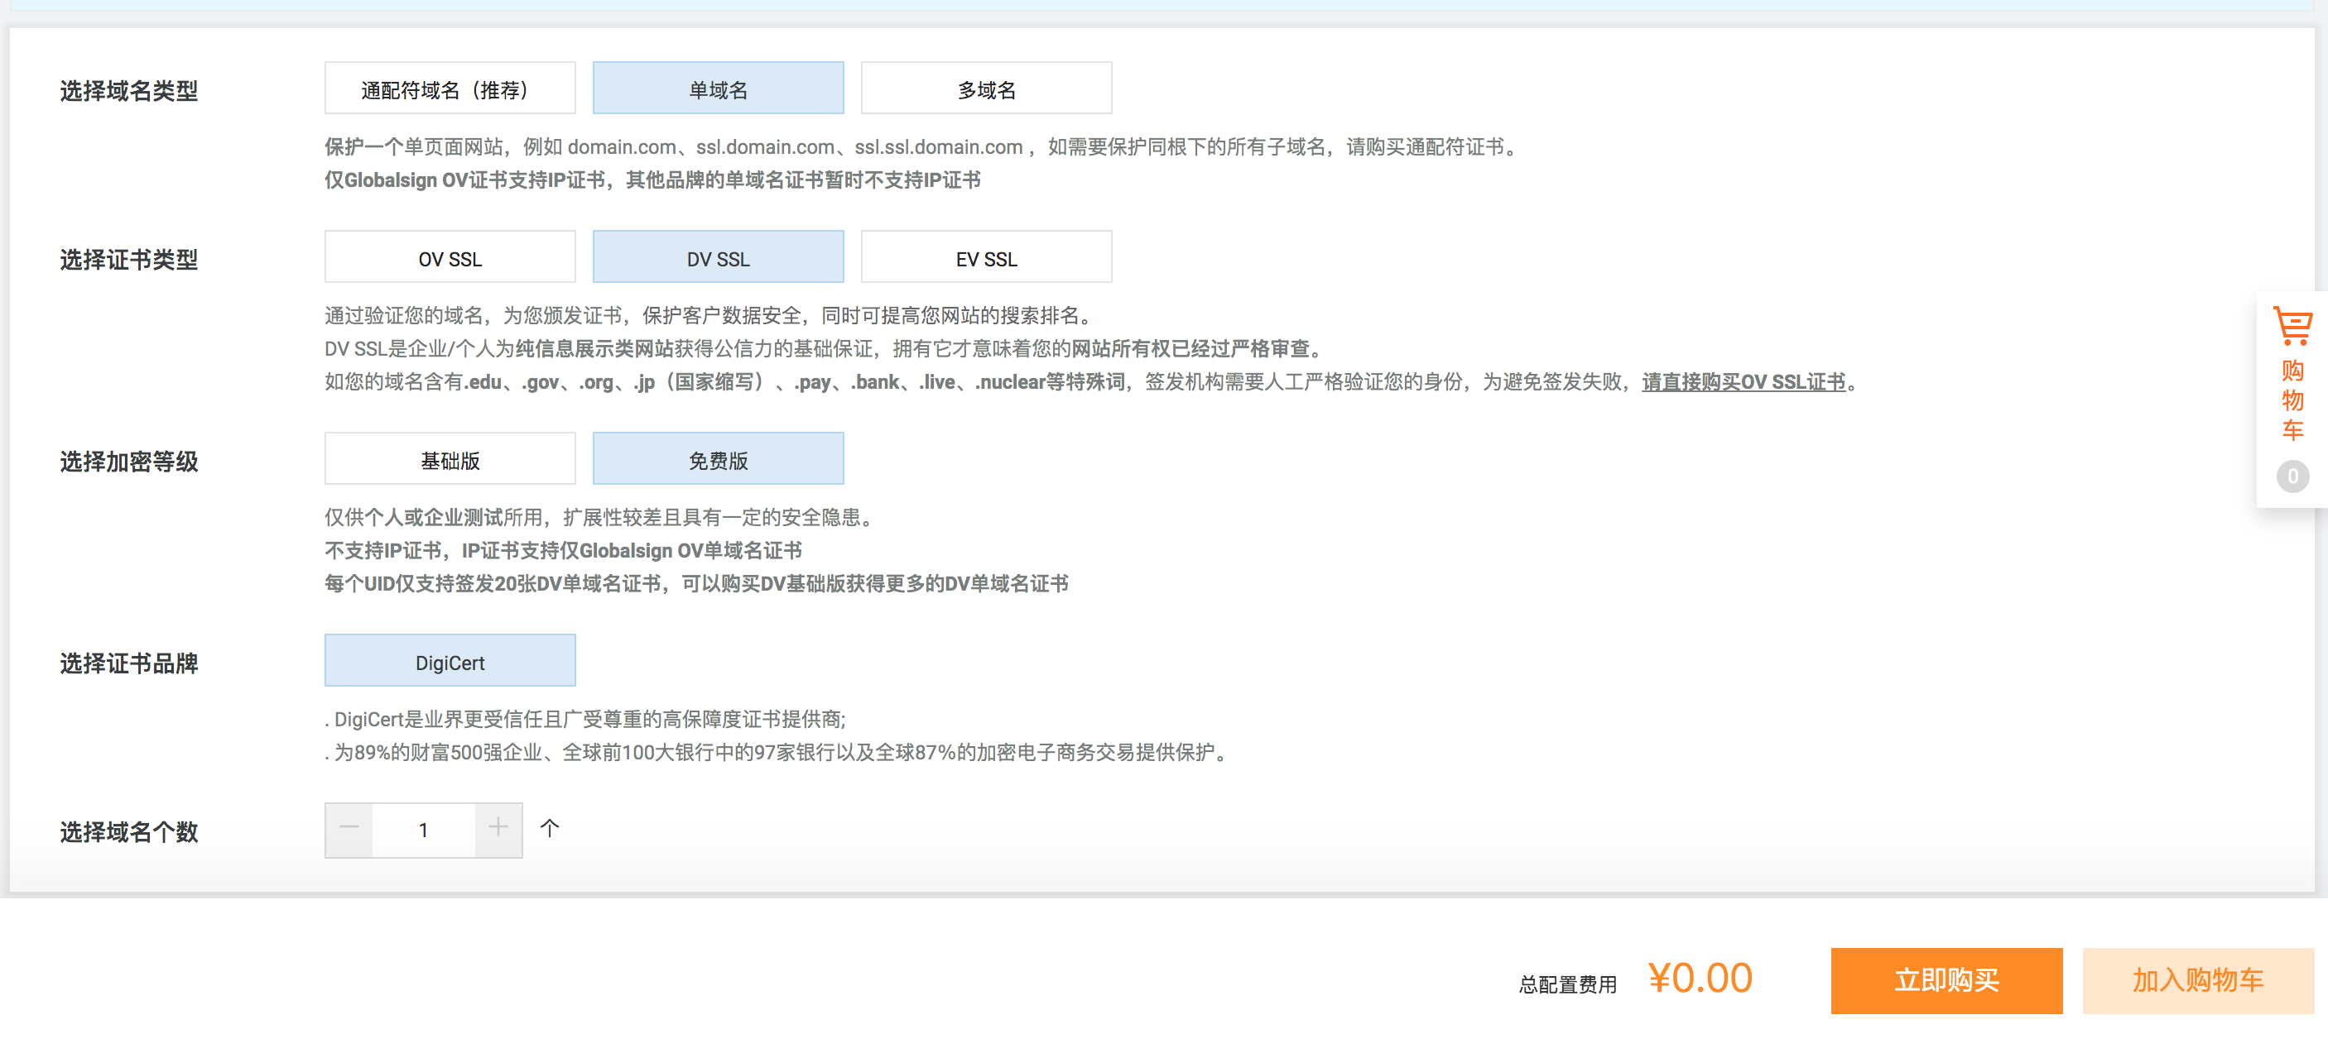The height and width of the screenshot is (1039, 2328).
Task: Click the cart item count badge
Action: coord(2292,476)
